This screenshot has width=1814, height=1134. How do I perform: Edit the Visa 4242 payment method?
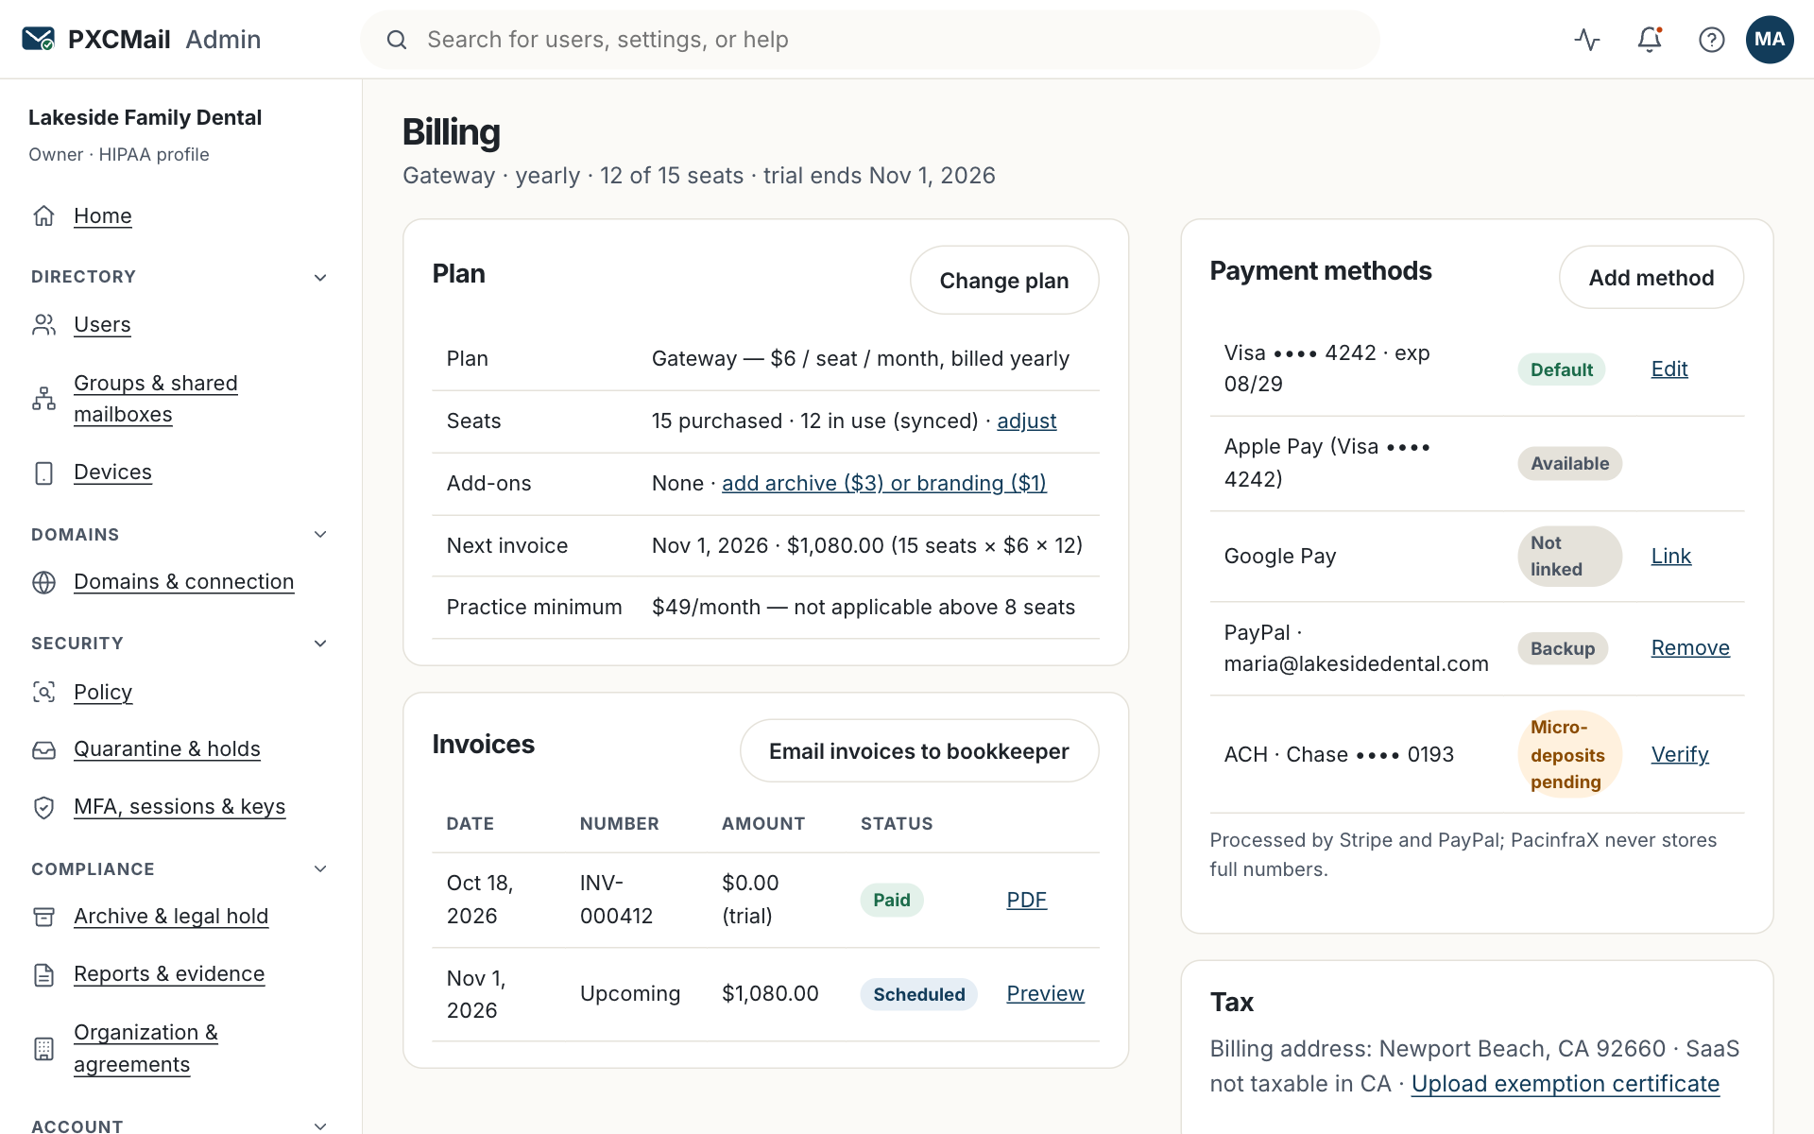[x=1669, y=369]
